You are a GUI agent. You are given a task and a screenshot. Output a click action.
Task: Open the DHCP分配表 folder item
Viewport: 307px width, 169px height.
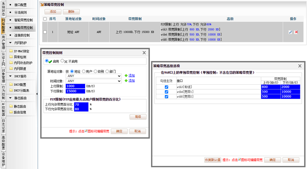(19, 90)
